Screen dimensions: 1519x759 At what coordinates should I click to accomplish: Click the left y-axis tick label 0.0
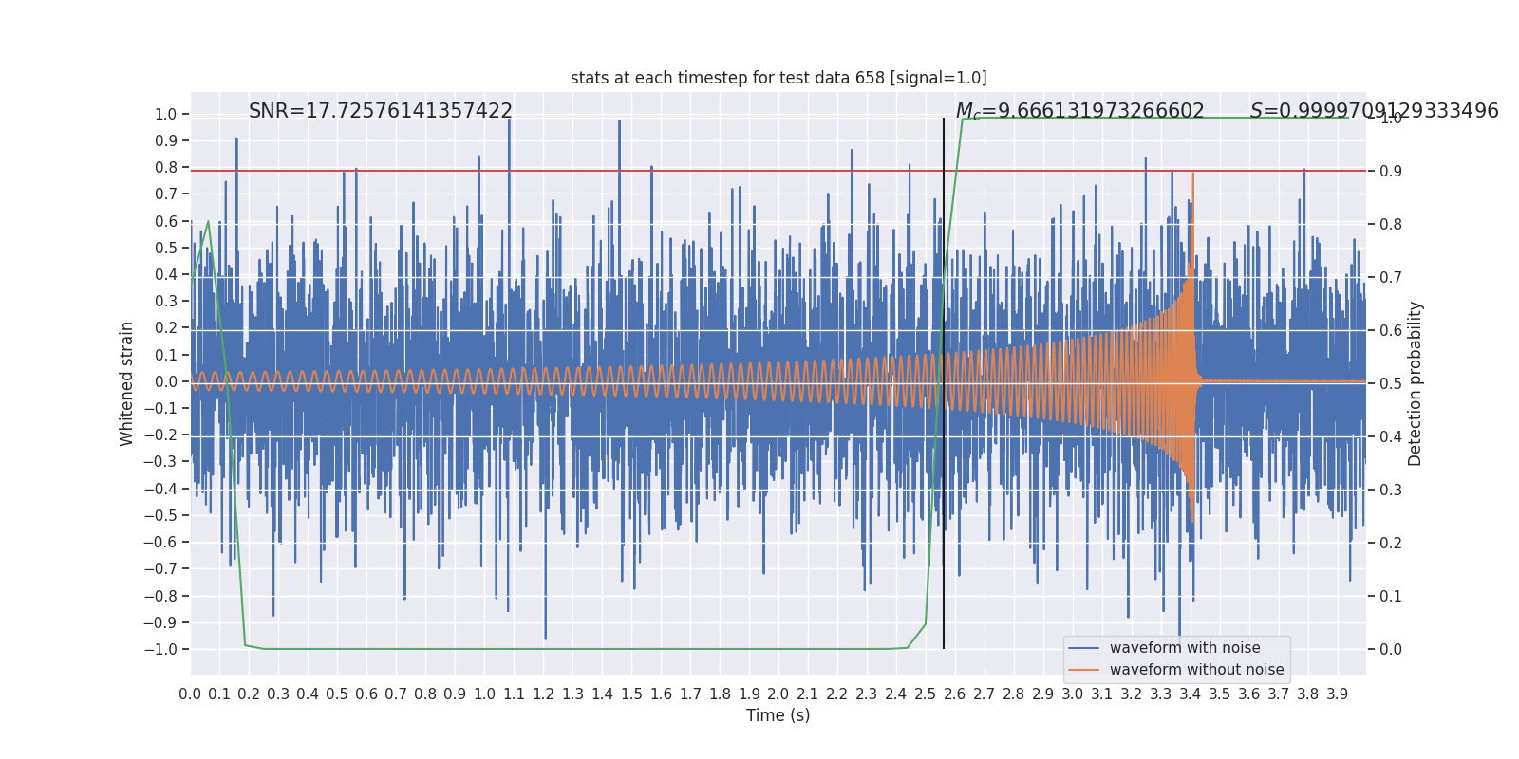click(x=166, y=381)
